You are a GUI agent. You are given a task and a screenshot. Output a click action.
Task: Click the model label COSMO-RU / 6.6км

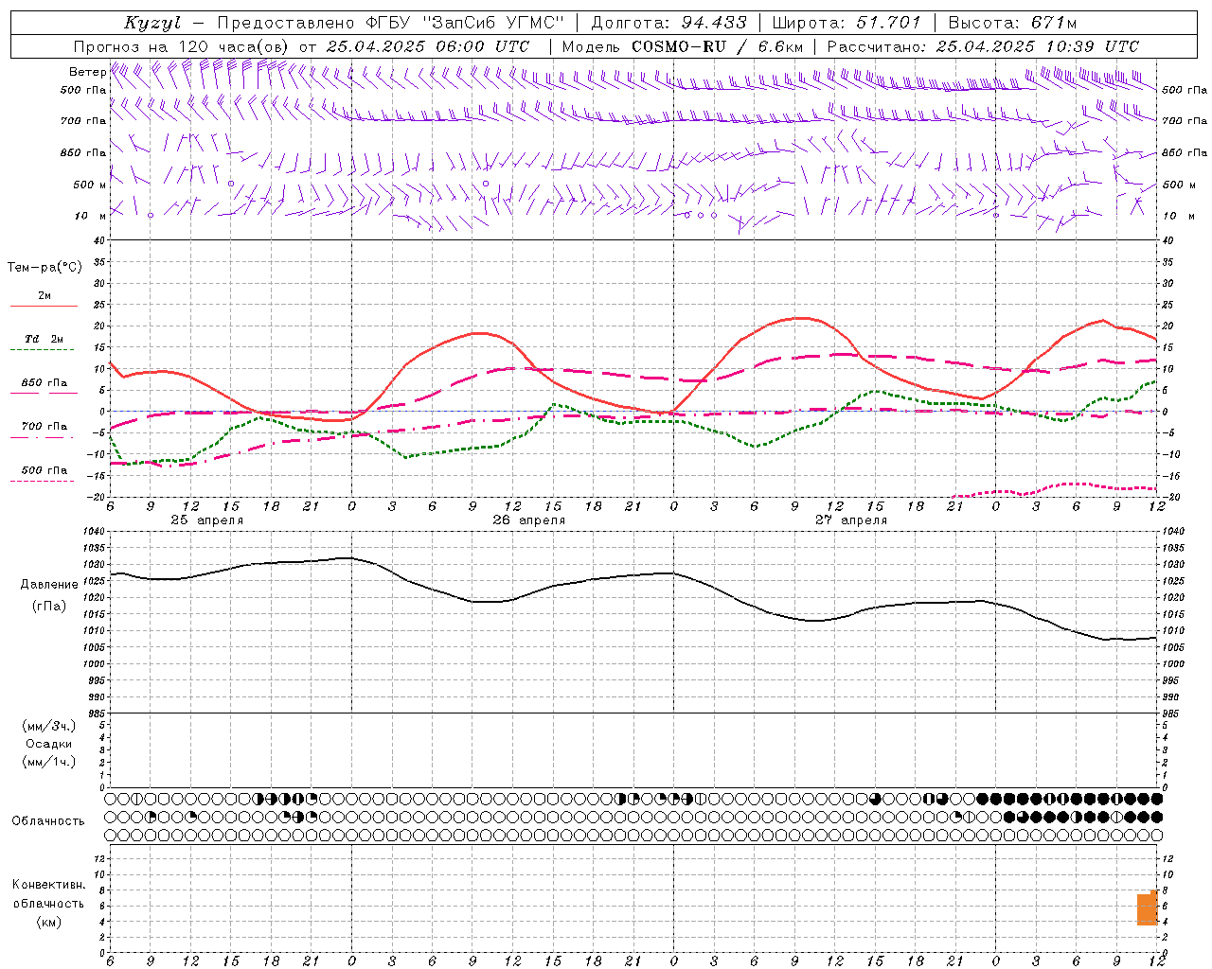point(718,46)
